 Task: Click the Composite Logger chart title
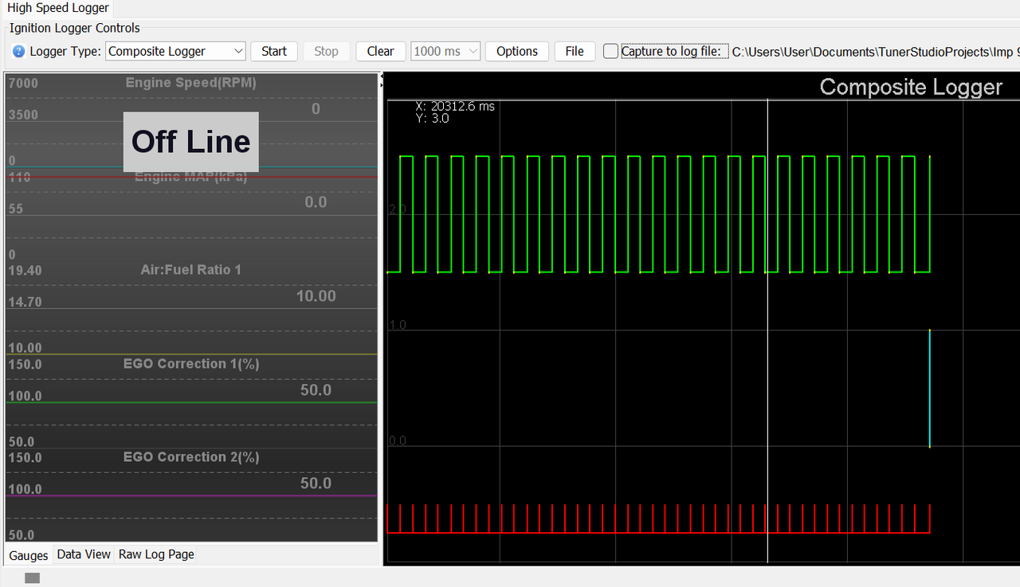click(911, 87)
